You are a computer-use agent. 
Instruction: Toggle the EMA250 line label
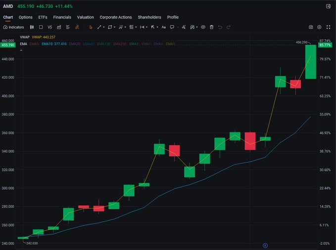120,44
